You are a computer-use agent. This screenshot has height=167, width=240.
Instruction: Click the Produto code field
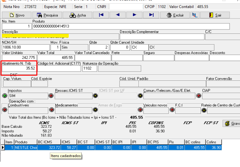coord(131,26)
